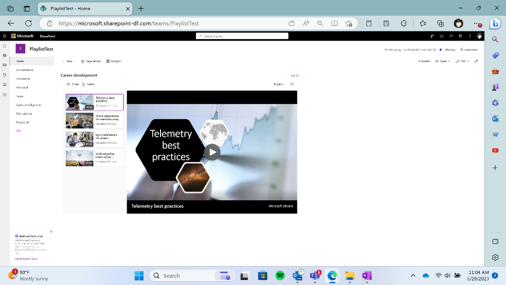506x285 pixels.
Task: Select Drone adaptations for manufacturing video
Action: [x=95, y=121]
